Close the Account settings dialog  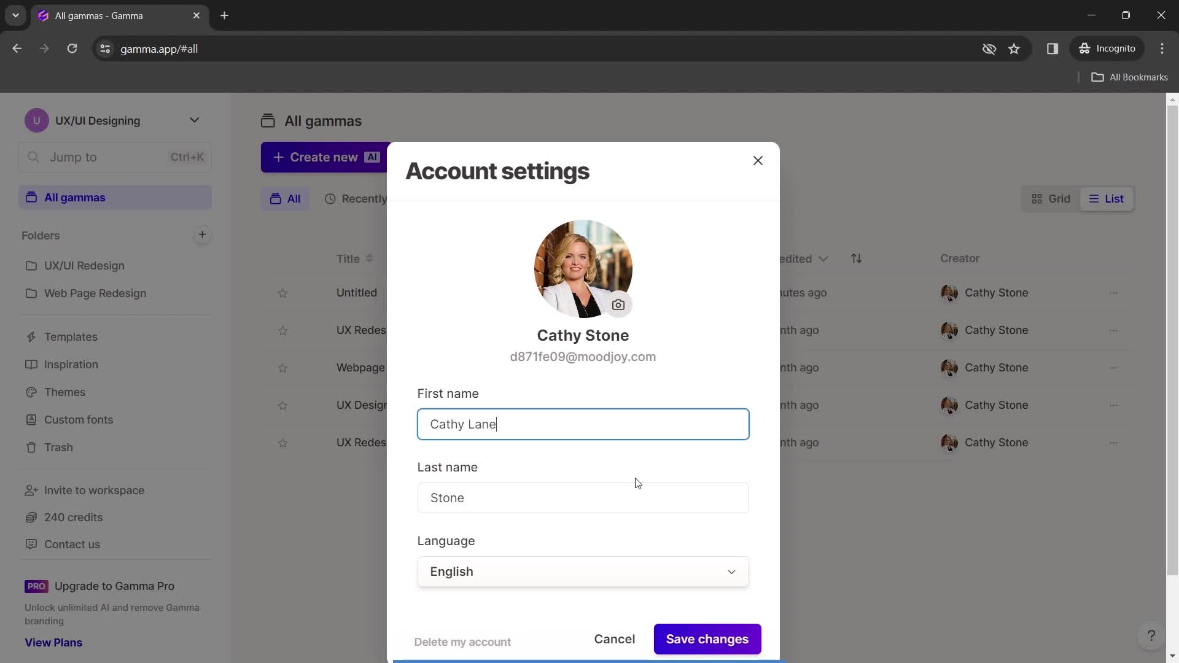pos(757,160)
